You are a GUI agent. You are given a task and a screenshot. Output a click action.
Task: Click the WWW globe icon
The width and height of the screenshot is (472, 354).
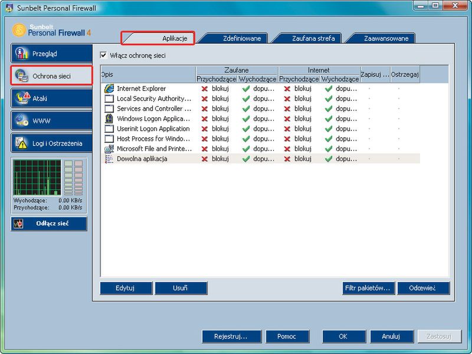[x=22, y=120]
